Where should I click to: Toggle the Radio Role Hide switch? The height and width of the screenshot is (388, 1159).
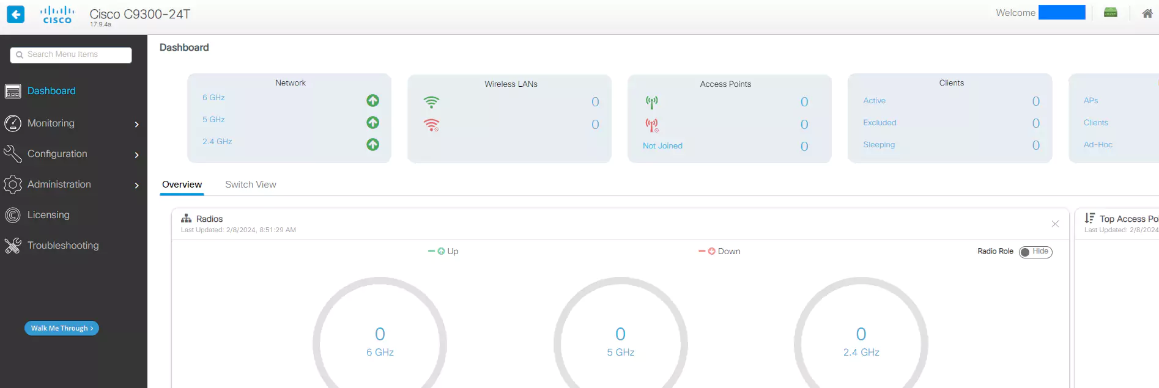point(1035,252)
